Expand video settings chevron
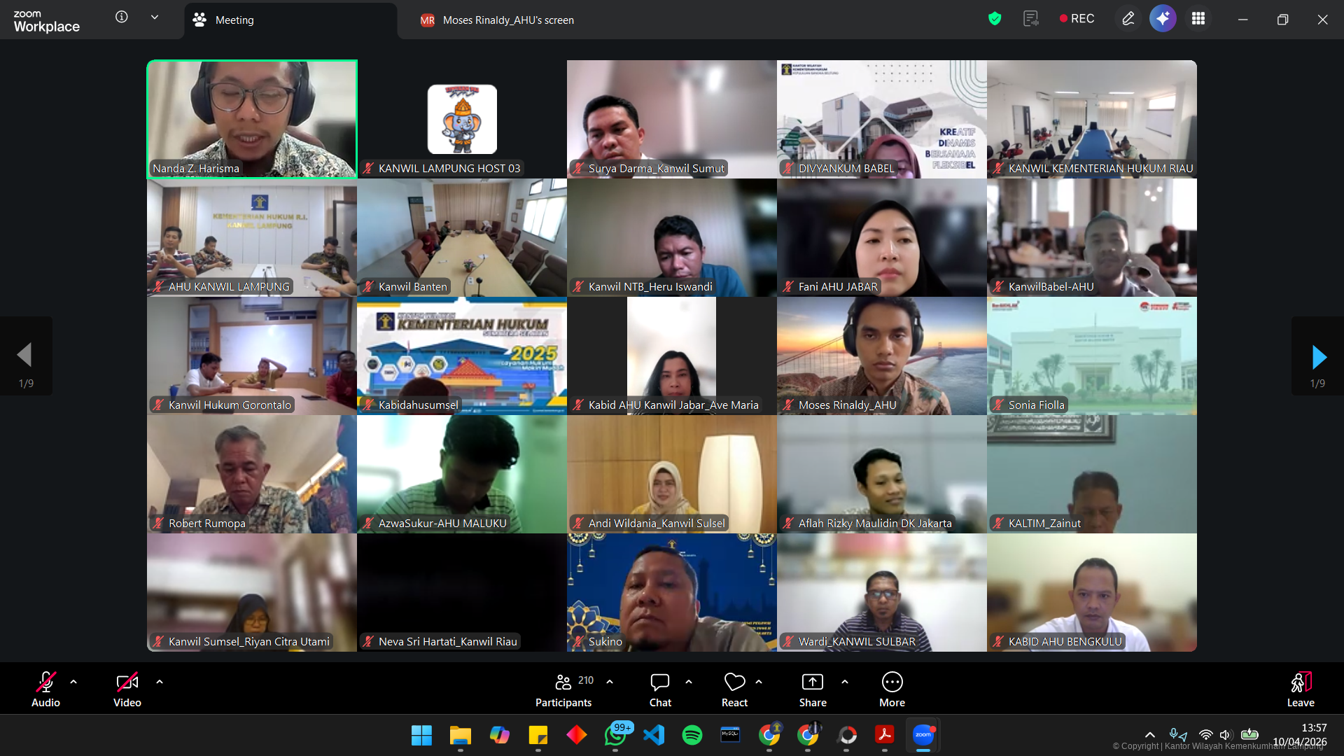Image resolution: width=1344 pixels, height=756 pixels. [x=160, y=681]
